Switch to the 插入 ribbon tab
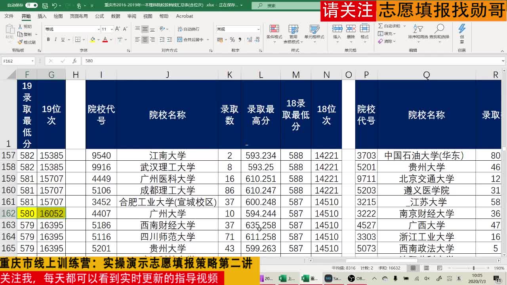 pos(42,16)
